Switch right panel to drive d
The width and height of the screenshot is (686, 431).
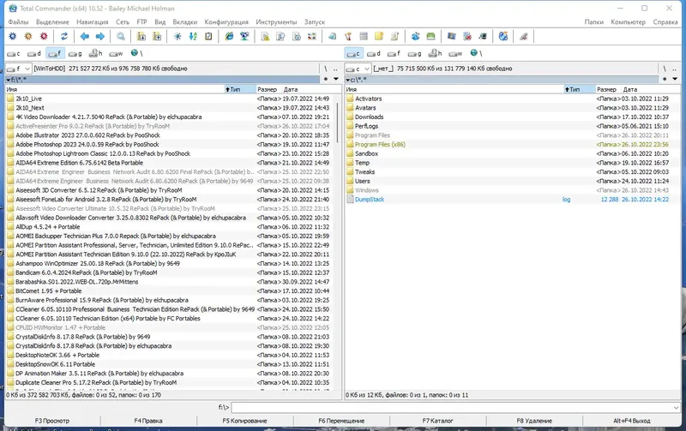(374, 53)
